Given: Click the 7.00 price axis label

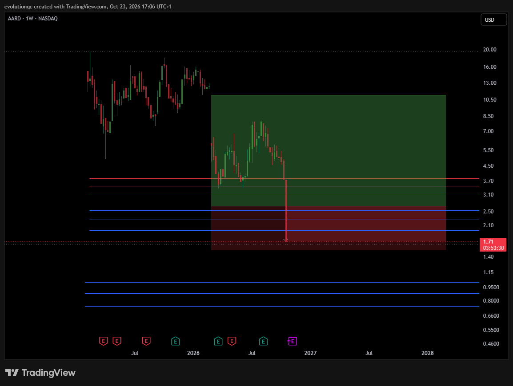Looking at the screenshot, I should pos(488,131).
